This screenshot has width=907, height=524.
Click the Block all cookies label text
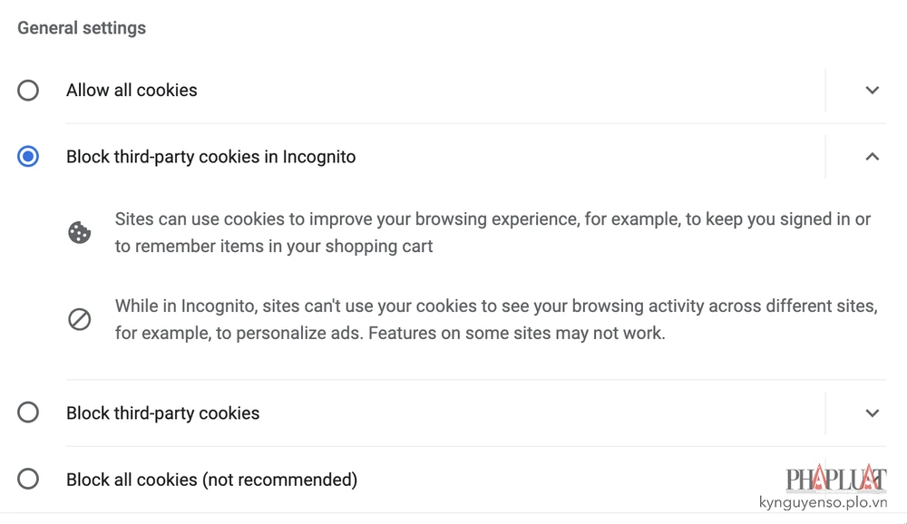pyautogui.click(x=211, y=479)
